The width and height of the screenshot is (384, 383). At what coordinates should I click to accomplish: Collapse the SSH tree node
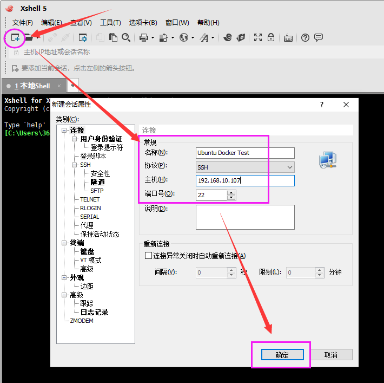pos(74,165)
